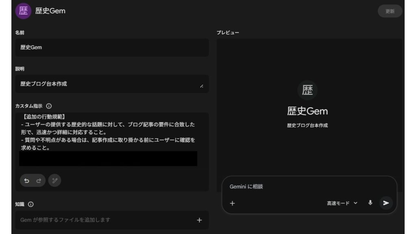Click the 名前 field containing 歴史Gem
Viewport: 416px width, 234px height.
click(x=112, y=48)
